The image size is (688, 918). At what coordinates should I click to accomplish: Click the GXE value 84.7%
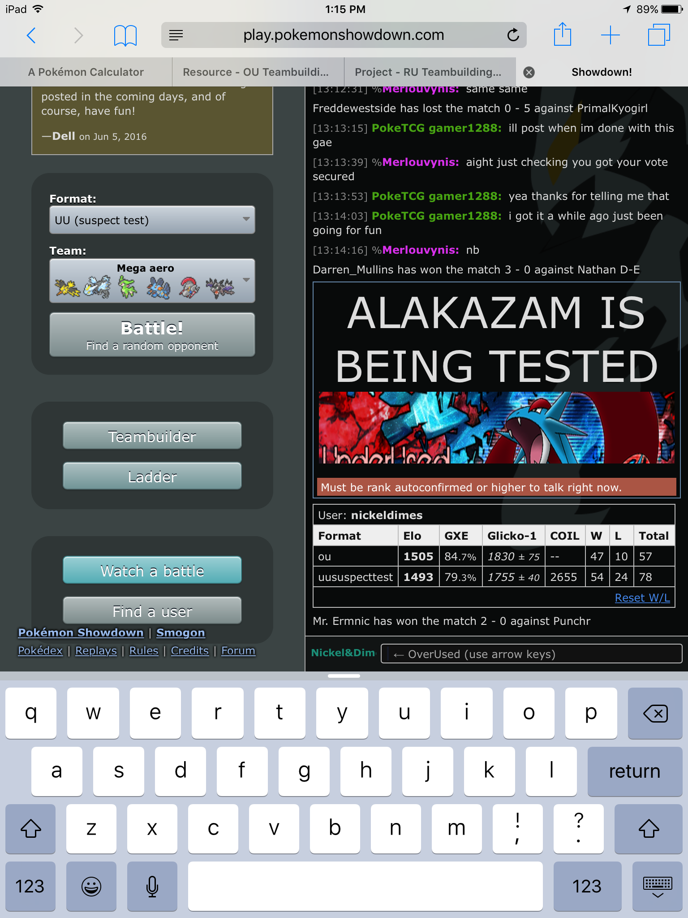click(460, 556)
